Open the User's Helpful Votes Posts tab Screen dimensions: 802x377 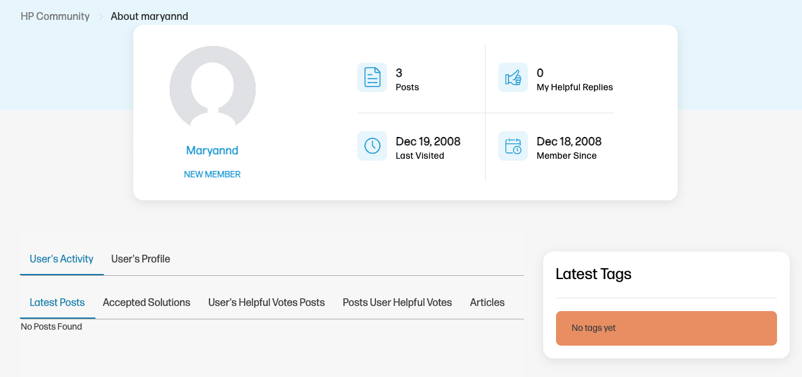point(266,302)
